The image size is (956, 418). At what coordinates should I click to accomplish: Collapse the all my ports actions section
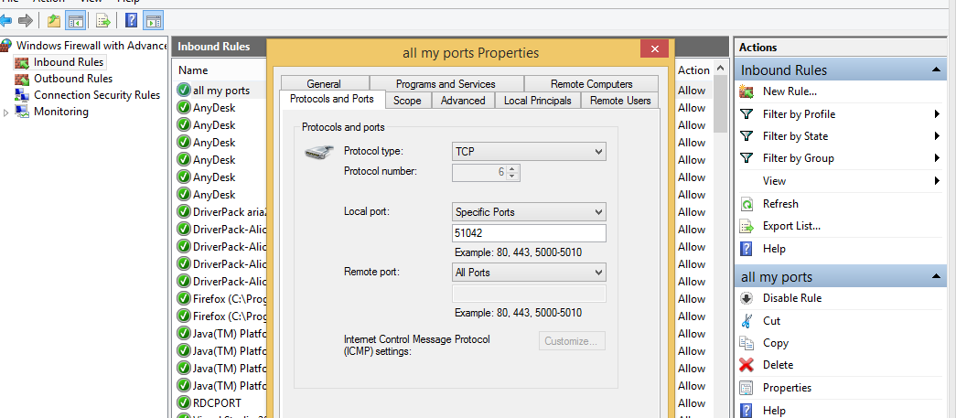point(936,276)
